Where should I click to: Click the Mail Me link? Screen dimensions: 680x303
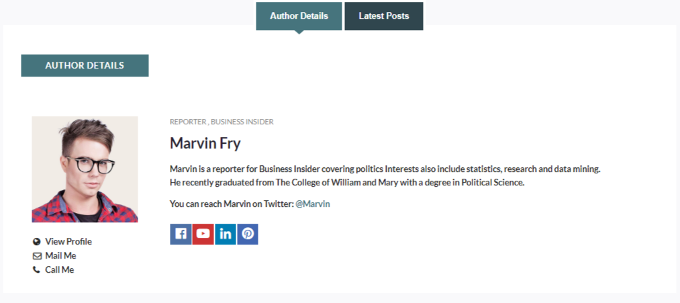60,256
